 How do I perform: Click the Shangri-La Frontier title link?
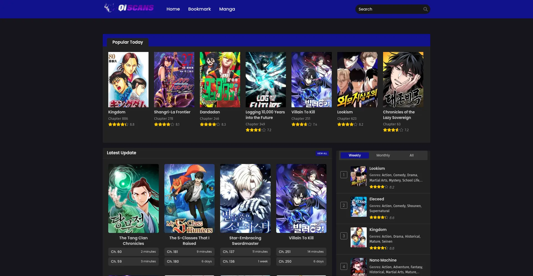[x=172, y=112]
